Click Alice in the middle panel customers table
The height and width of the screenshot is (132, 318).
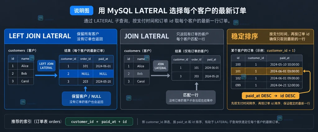coord(141,66)
